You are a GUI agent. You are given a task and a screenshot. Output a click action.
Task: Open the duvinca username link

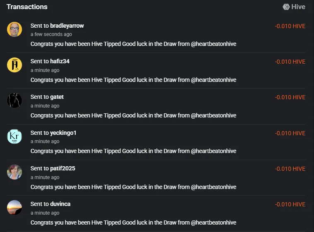coord(60,204)
